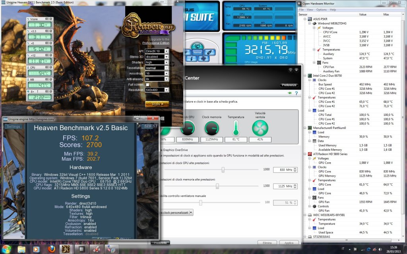Image resolution: width=407 pixels, height=254 pixels.
Task: Adjust the memory clock slider handle
Action: coord(217,186)
